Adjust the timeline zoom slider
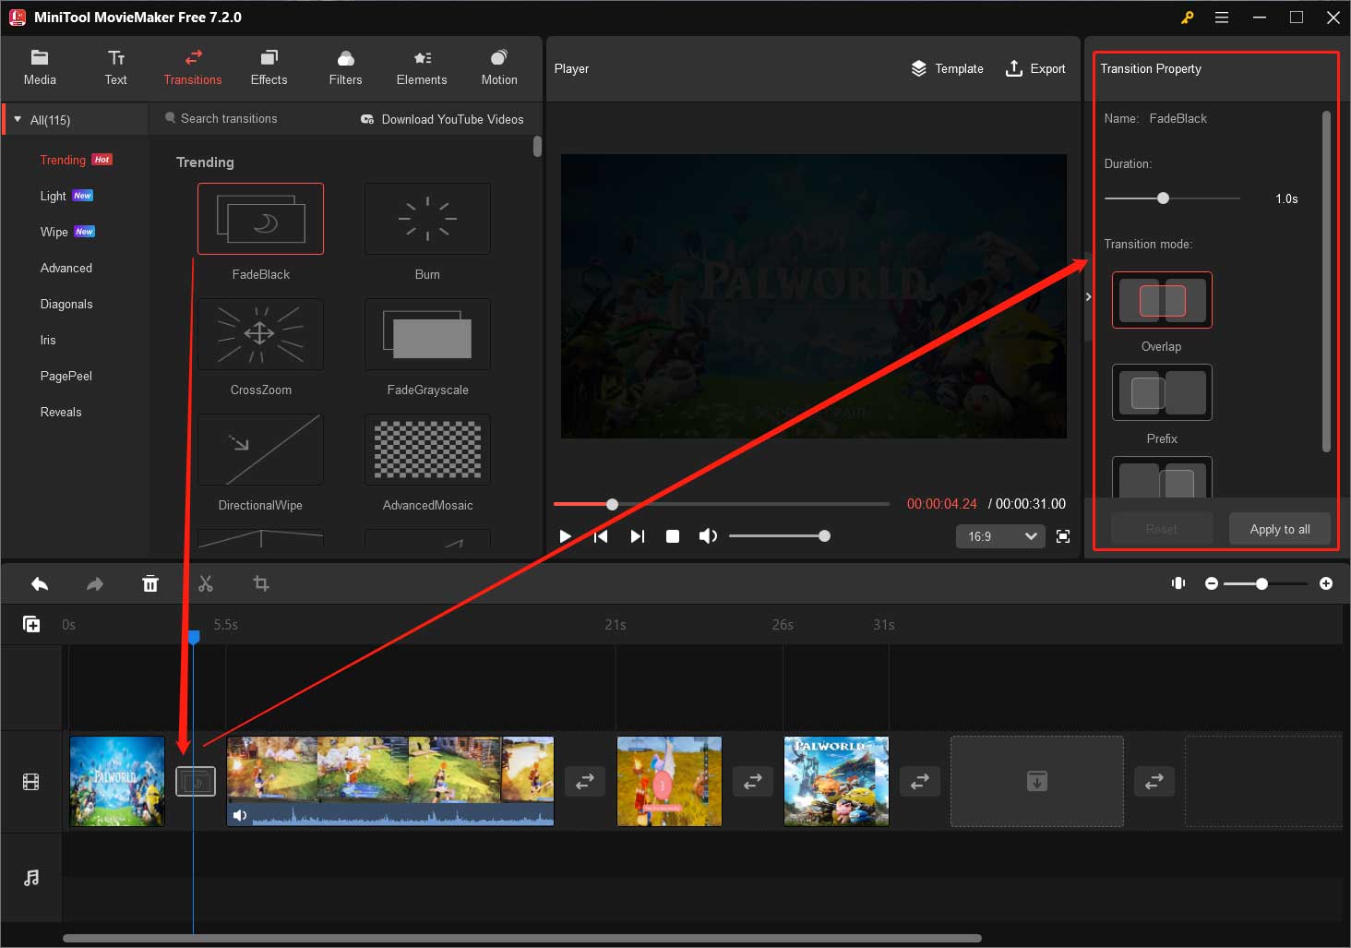The height and width of the screenshot is (948, 1351). 1266,583
